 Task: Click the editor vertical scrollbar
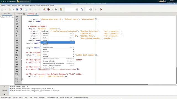pyautogui.click(x=176, y=75)
